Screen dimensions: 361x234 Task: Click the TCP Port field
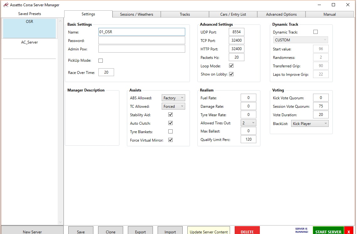pos(237,40)
